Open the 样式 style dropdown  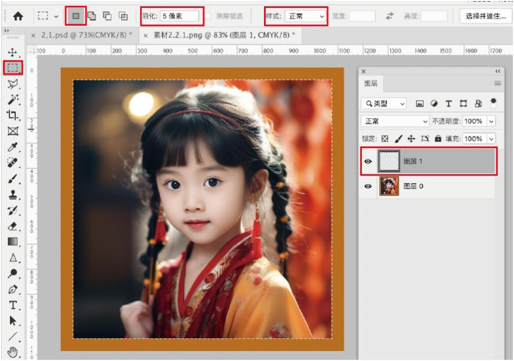(x=304, y=16)
